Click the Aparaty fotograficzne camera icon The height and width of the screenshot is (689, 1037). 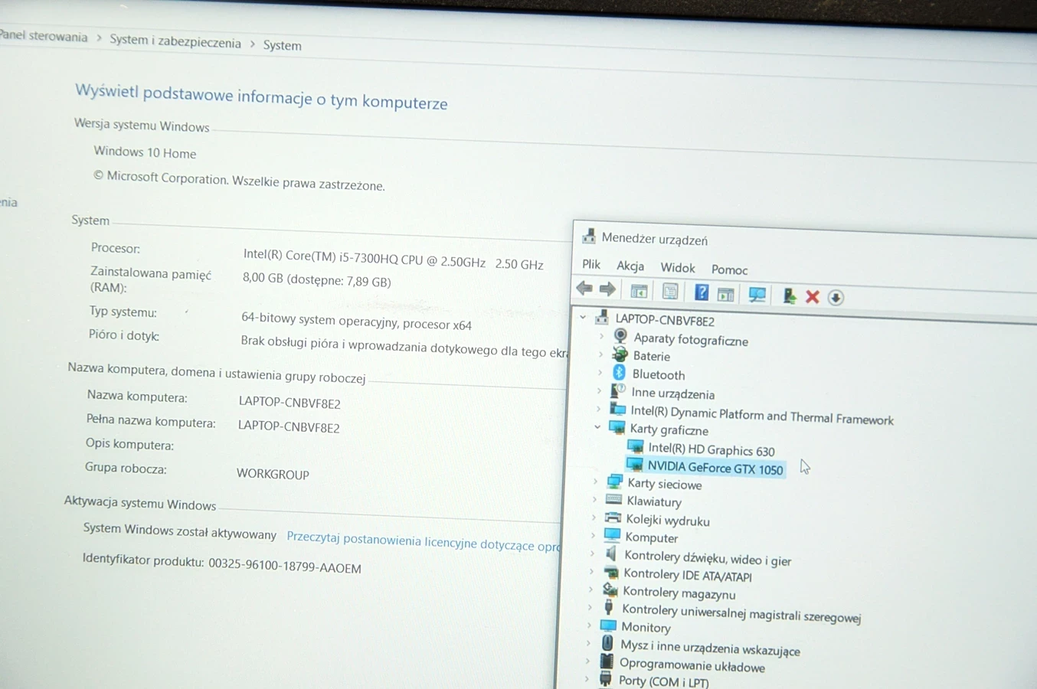(x=620, y=336)
